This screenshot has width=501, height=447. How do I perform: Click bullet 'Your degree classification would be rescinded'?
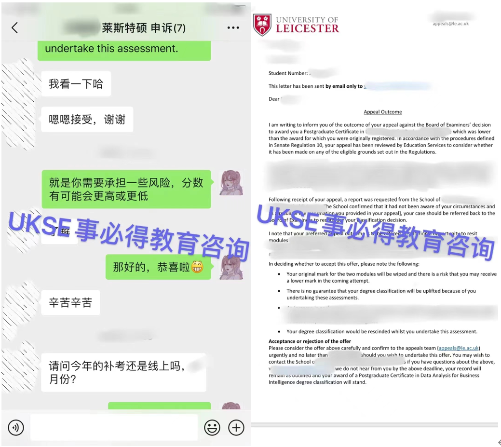pos(382,331)
